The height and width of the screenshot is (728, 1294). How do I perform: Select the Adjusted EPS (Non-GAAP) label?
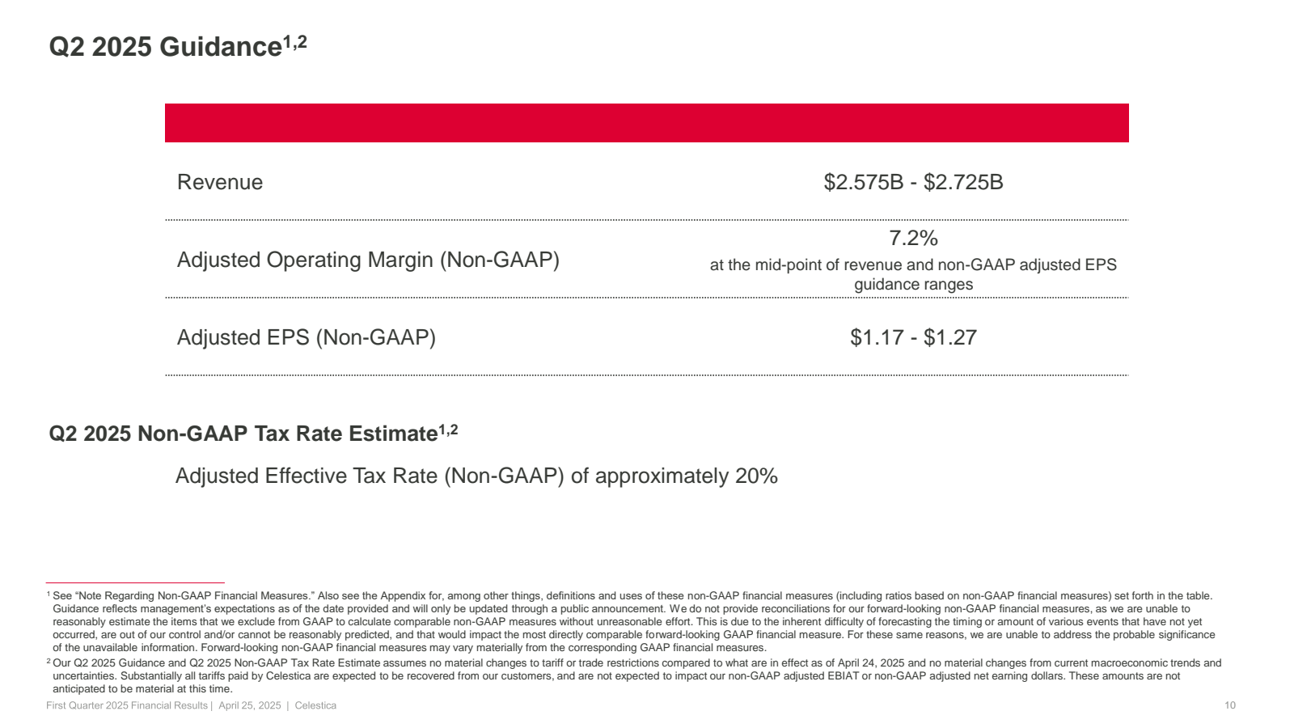point(307,337)
